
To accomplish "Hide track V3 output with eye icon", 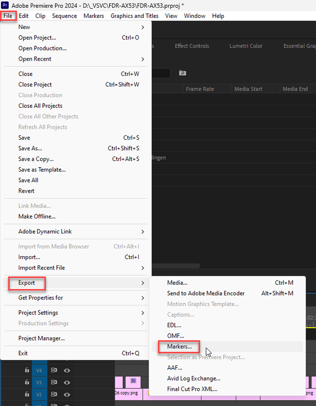I will 67,383.
